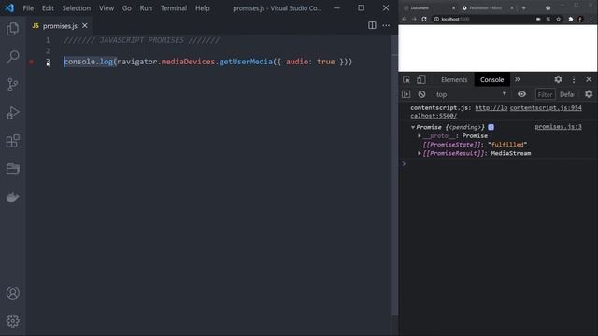Click the Promise info badge icon
This screenshot has height=336, width=598.
tap(491, 127)
